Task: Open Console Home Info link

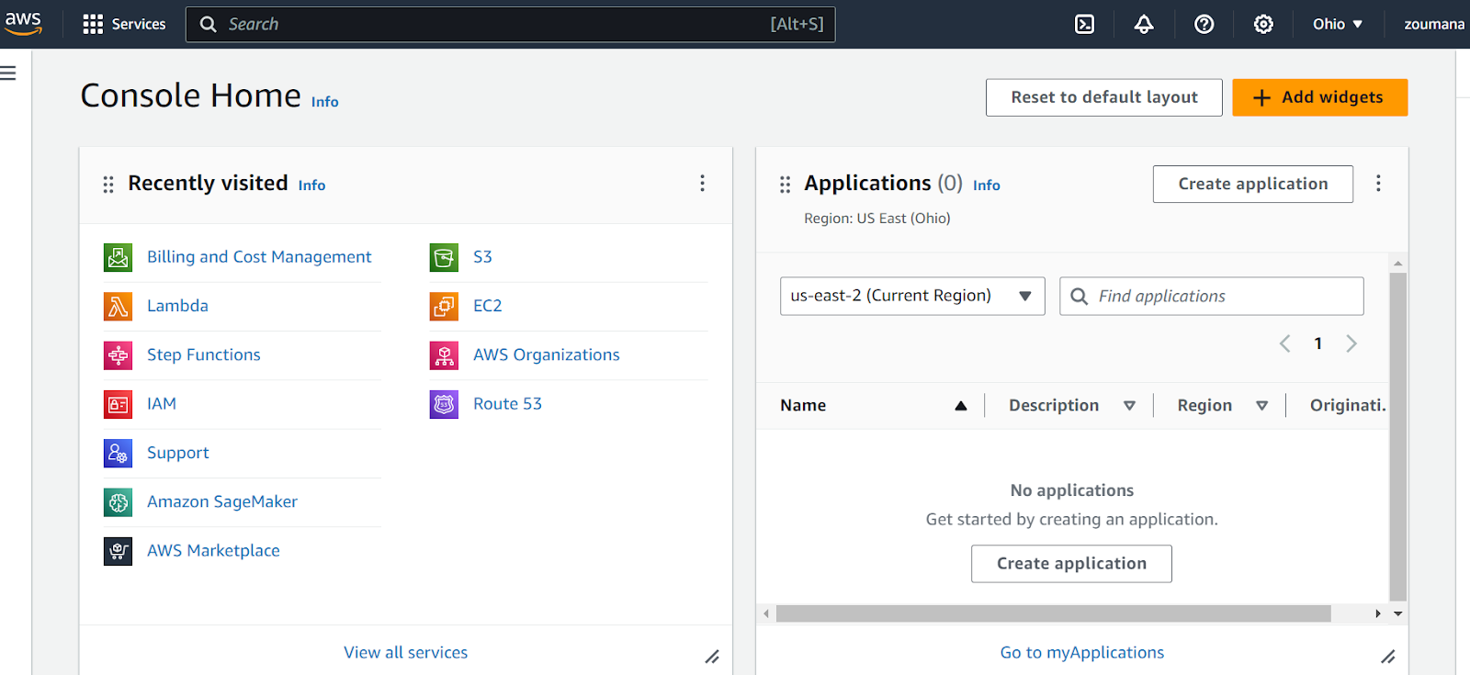Action: coord(325,102)
